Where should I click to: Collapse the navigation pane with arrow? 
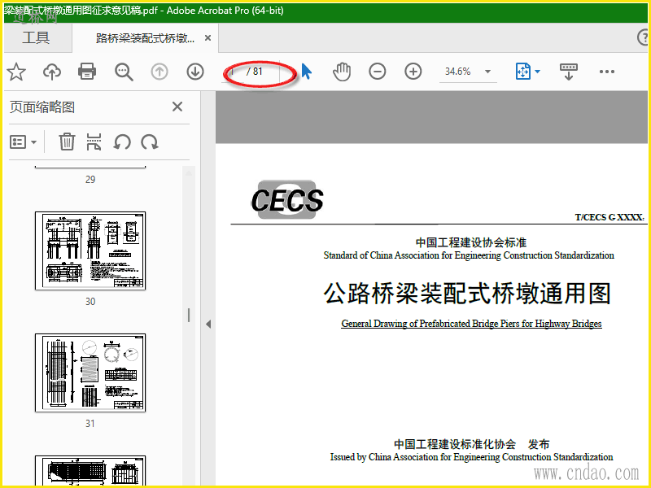point(208,324)
